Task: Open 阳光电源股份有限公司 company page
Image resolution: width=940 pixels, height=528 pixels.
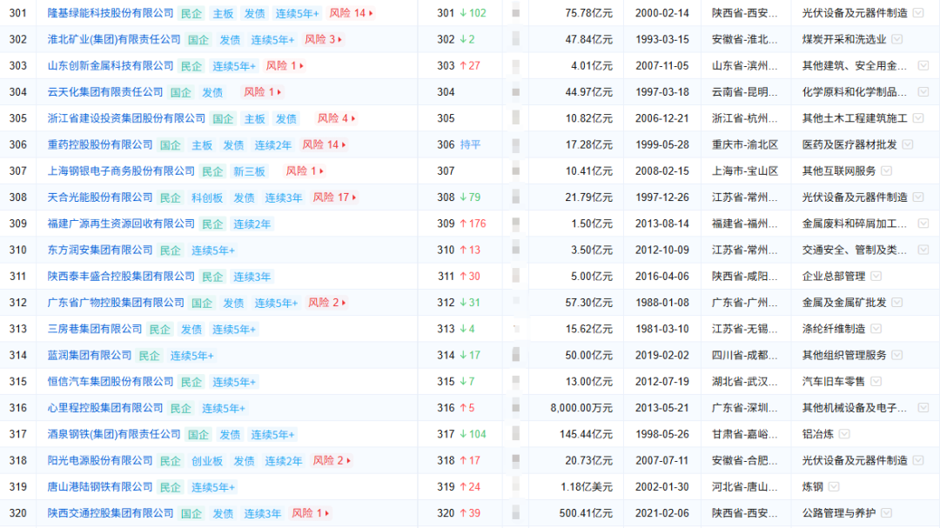Action: point(100,461)
